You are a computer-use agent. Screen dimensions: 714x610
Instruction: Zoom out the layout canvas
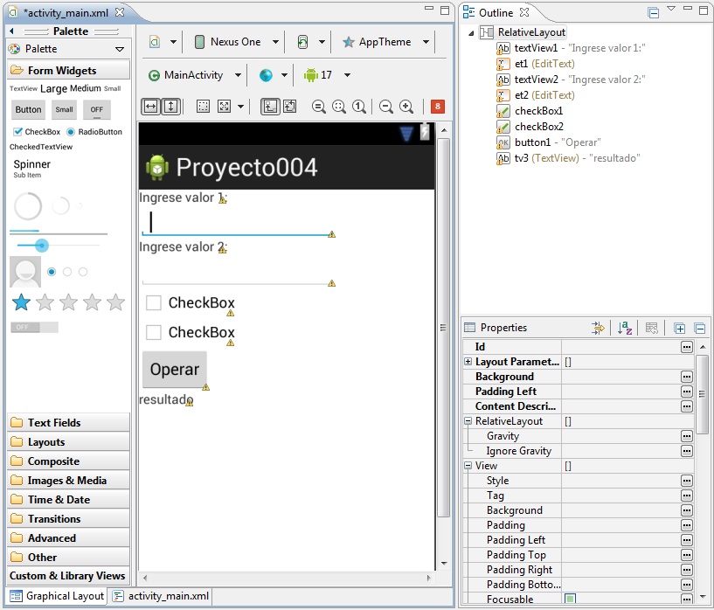pos(385,107)
